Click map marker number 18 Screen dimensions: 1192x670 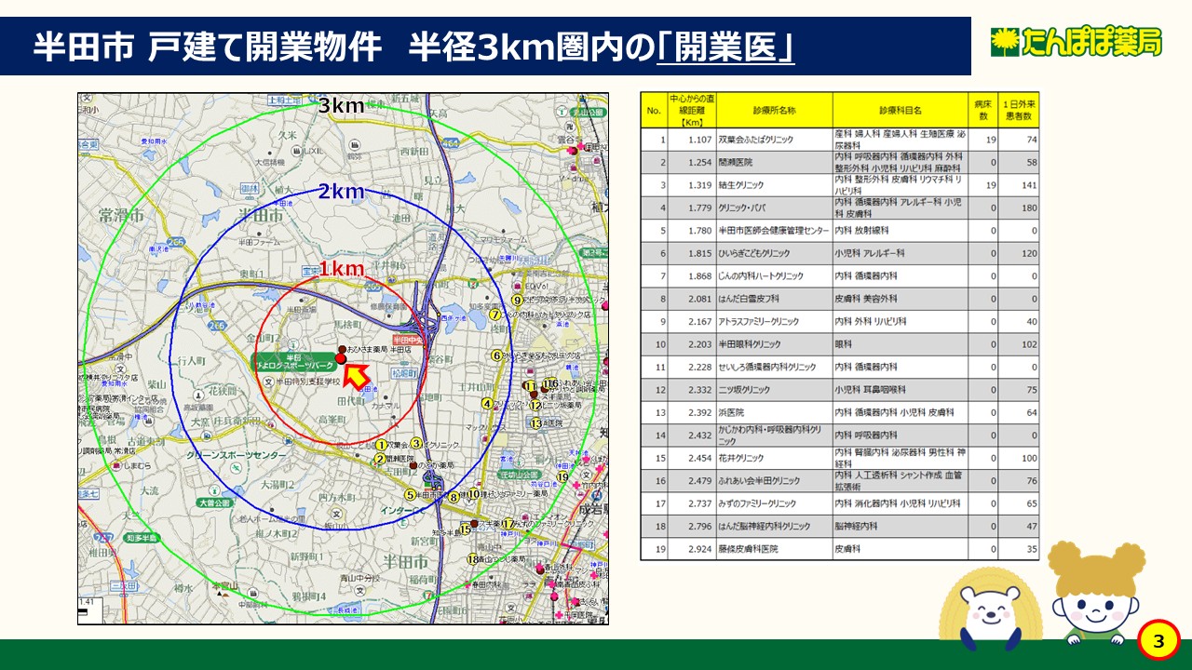tap(473, 559)
